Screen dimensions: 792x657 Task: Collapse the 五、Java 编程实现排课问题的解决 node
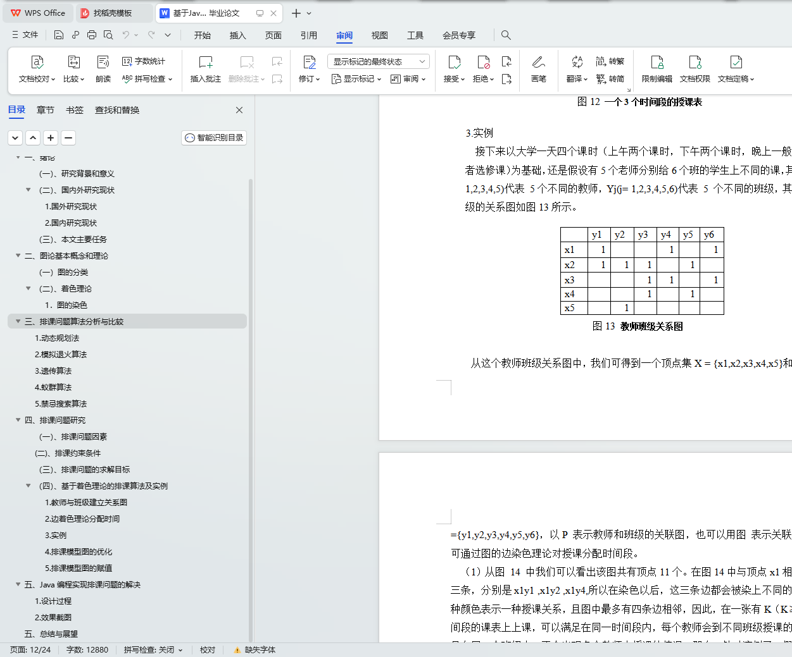coord(18,584)
